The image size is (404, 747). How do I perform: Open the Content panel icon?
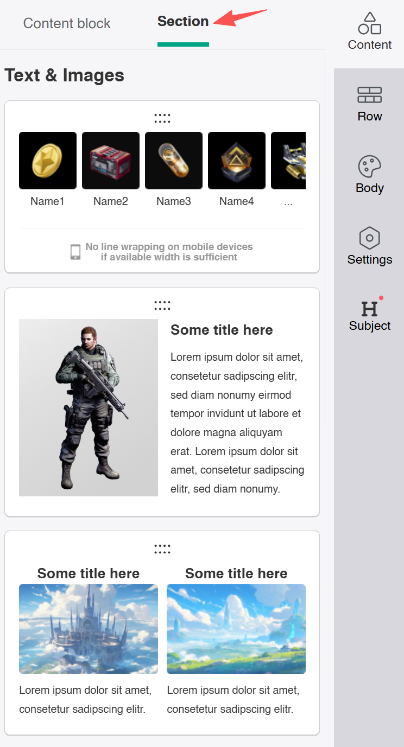(370, 24)
